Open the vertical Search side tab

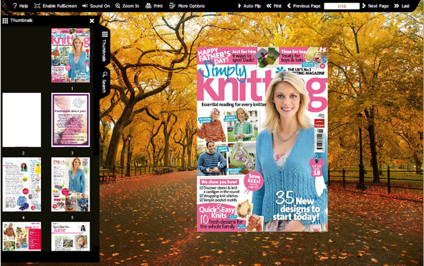pyautogui.click(x=104, y=82)
